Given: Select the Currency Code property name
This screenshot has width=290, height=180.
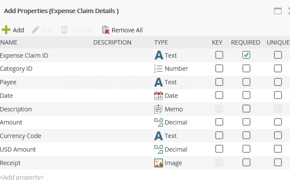Looking at the screenshot, I should click(21, 136).
